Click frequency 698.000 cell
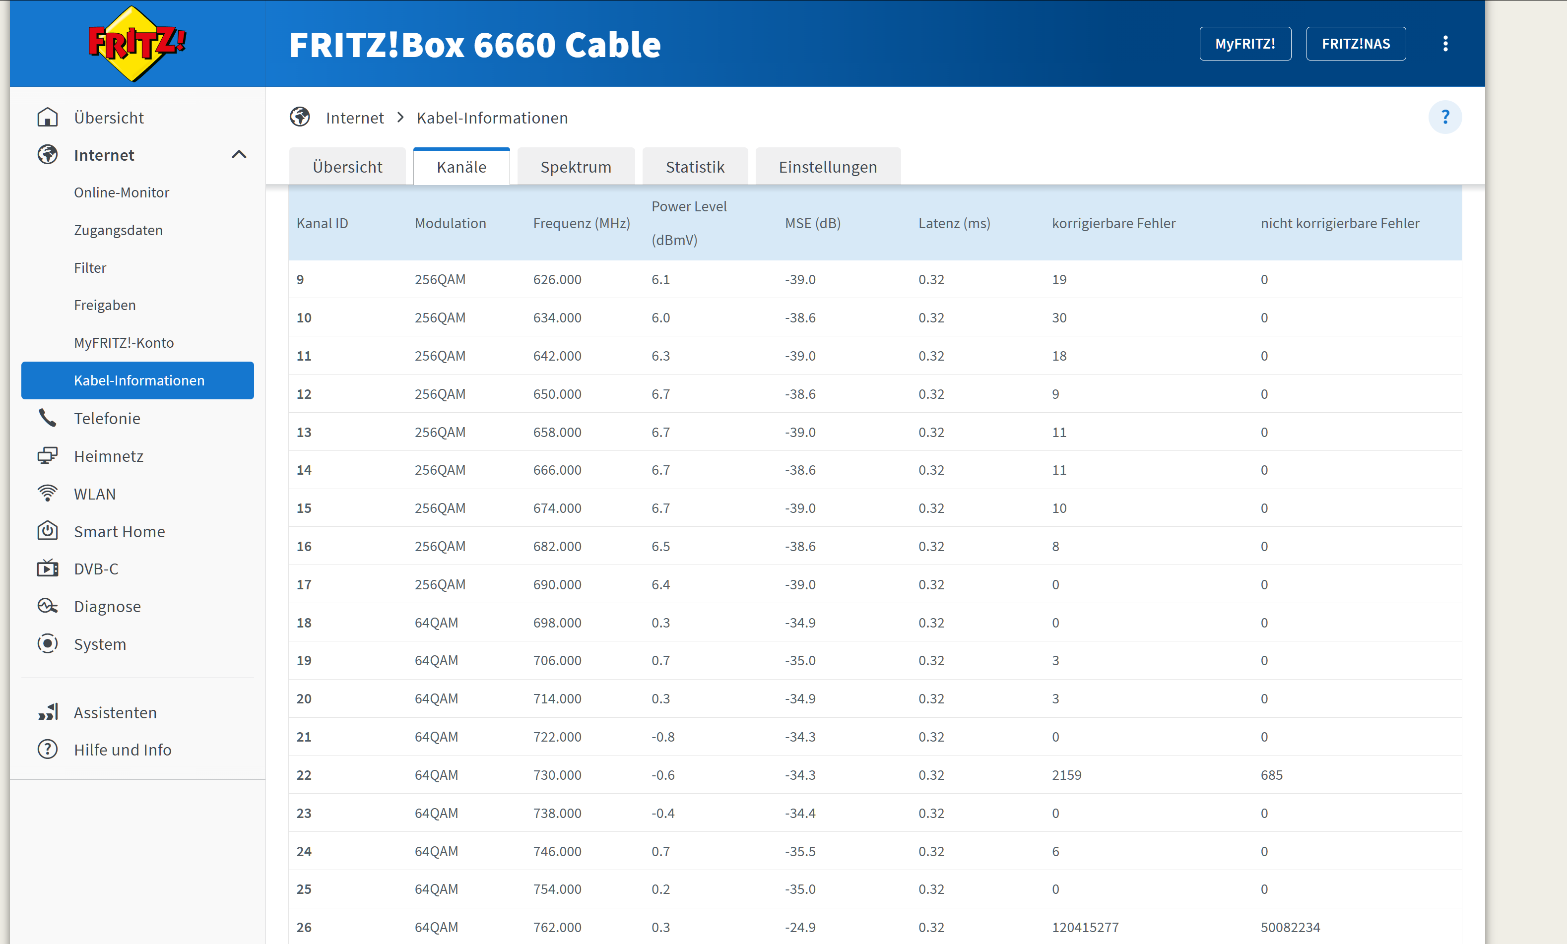 click(x=557, y=623)
